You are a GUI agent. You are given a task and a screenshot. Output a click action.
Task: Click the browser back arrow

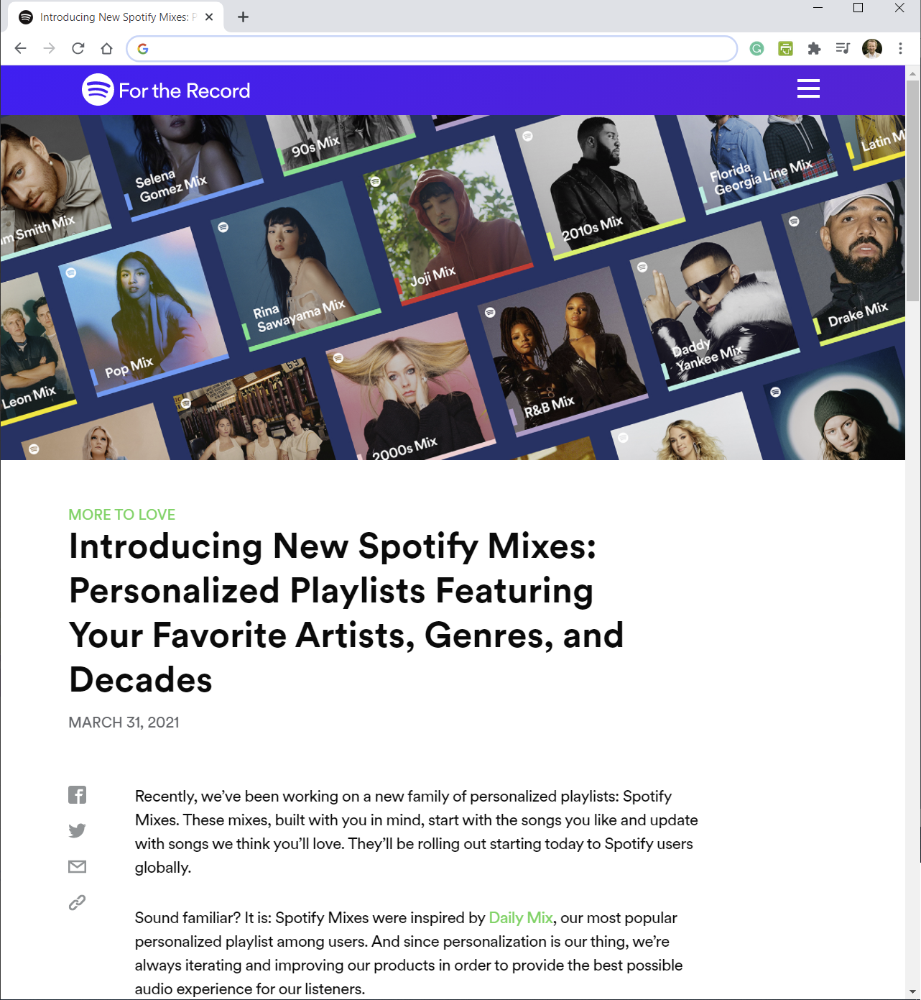click(x=20, y=48)
